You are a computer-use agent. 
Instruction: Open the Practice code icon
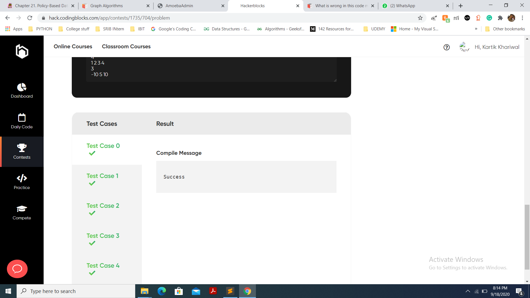tap(22, 182)
